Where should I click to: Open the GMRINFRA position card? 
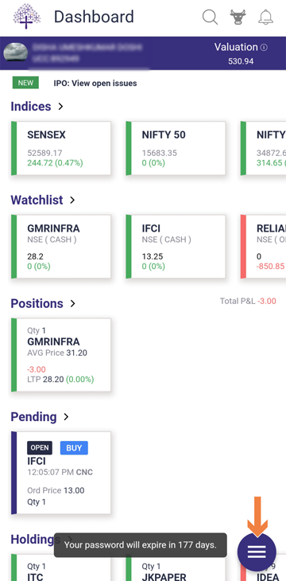61,355
